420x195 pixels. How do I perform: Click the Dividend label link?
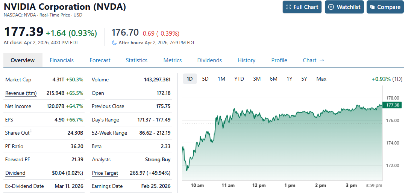click(15, 173)
